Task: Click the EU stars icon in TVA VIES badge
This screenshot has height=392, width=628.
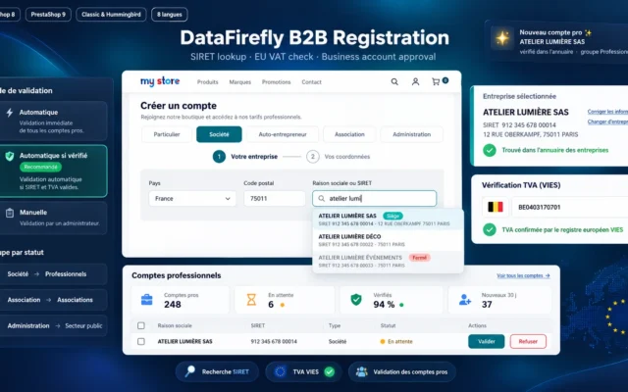Action: (x=280, y=372)
